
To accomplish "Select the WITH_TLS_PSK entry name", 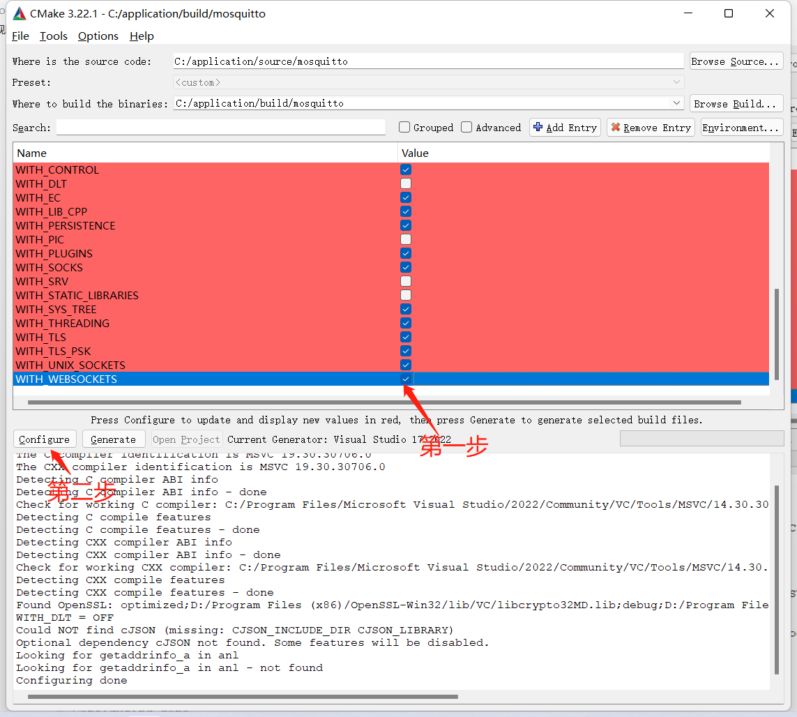I will [x=54, y=352].
